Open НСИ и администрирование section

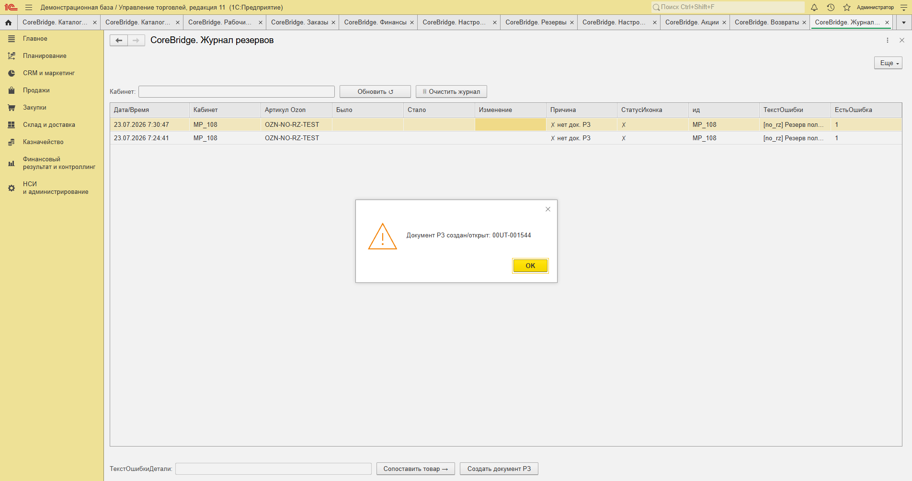(56, 188)
